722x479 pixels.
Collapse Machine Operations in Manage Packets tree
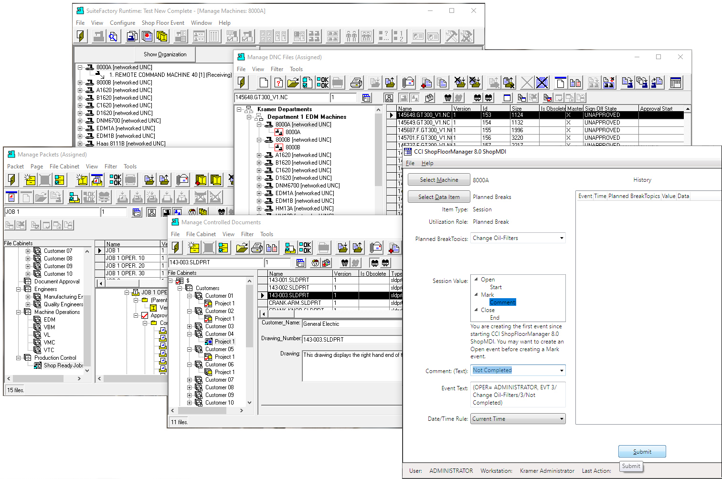(x=18, y=312)
